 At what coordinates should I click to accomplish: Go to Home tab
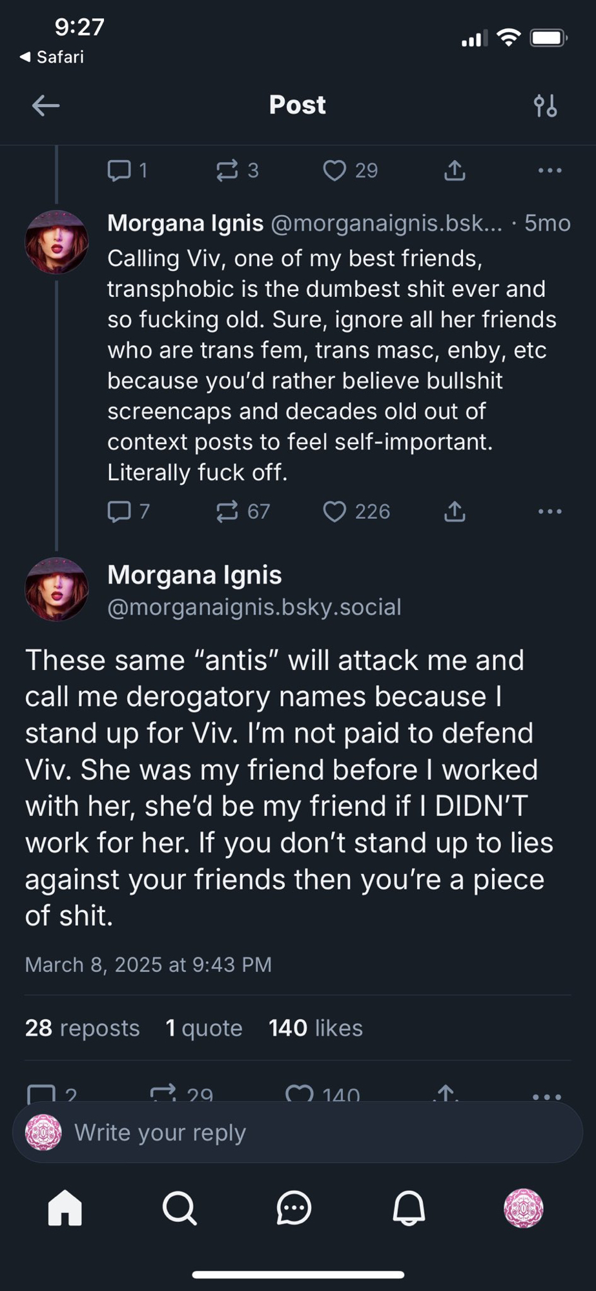click(65, 1208)
